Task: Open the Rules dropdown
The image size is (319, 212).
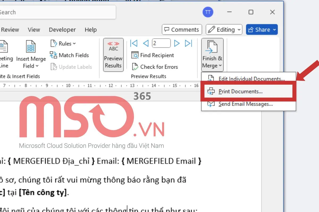Action: (63, 43)
